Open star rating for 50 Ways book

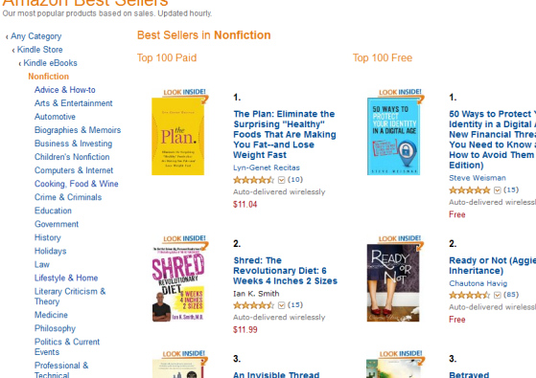click(x=469, y=190)
